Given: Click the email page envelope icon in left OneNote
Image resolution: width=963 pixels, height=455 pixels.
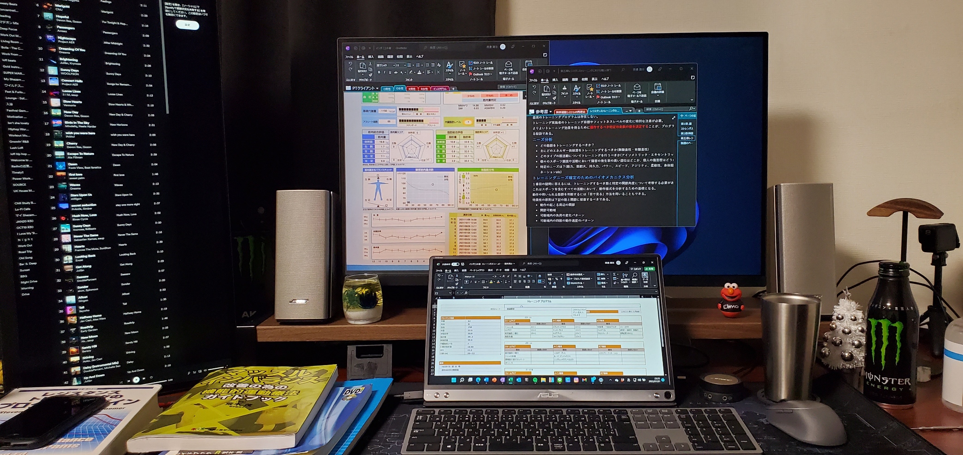Looking at the screenshot, I should (x=509, y=64).
